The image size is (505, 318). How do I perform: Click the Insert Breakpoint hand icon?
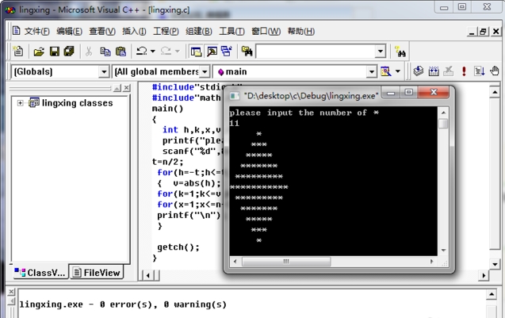click(x=495, y=71)
